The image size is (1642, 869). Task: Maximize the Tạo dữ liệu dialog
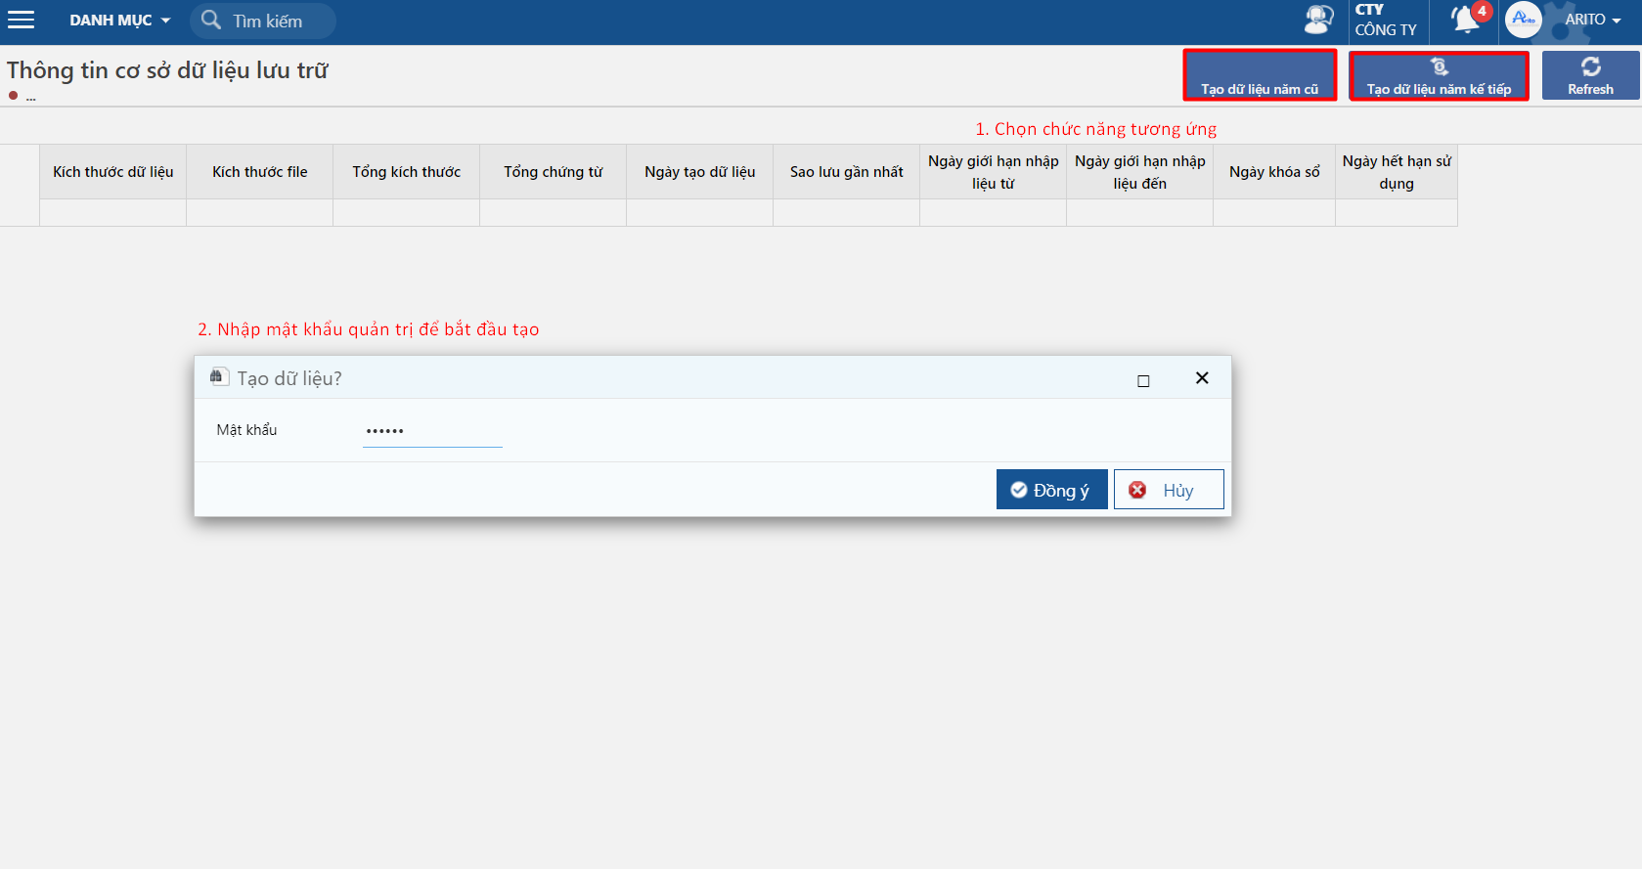point(1143,380)
